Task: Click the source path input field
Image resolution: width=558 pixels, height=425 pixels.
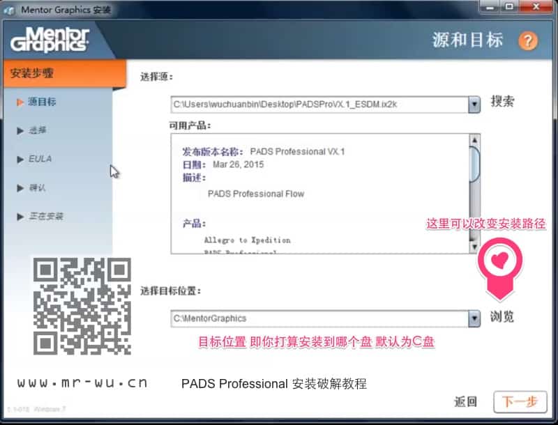Action: pos(319,105)
